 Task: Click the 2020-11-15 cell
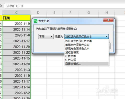tap(16, 58)
